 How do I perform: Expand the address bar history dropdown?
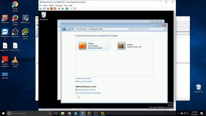click(129, 29)
